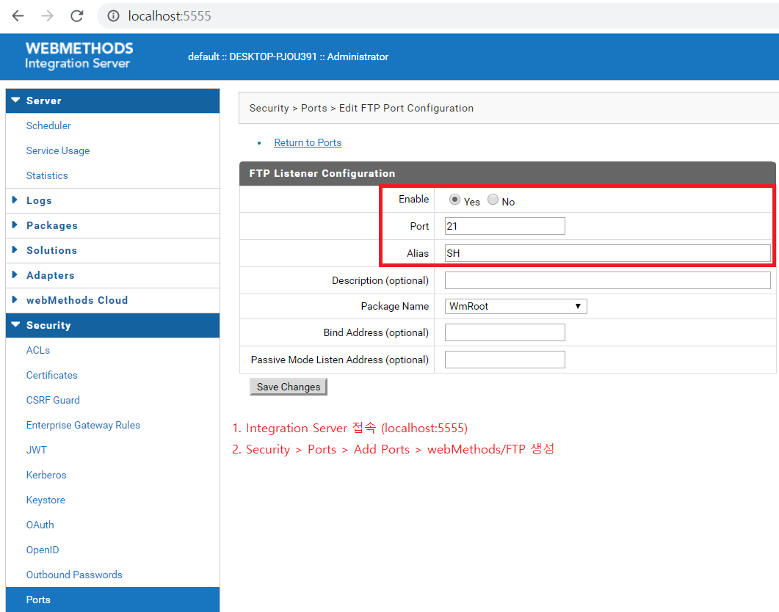Viewport: 779px width, 612px height.
Task: Expand the Adapters section
Action: point(113,275)
